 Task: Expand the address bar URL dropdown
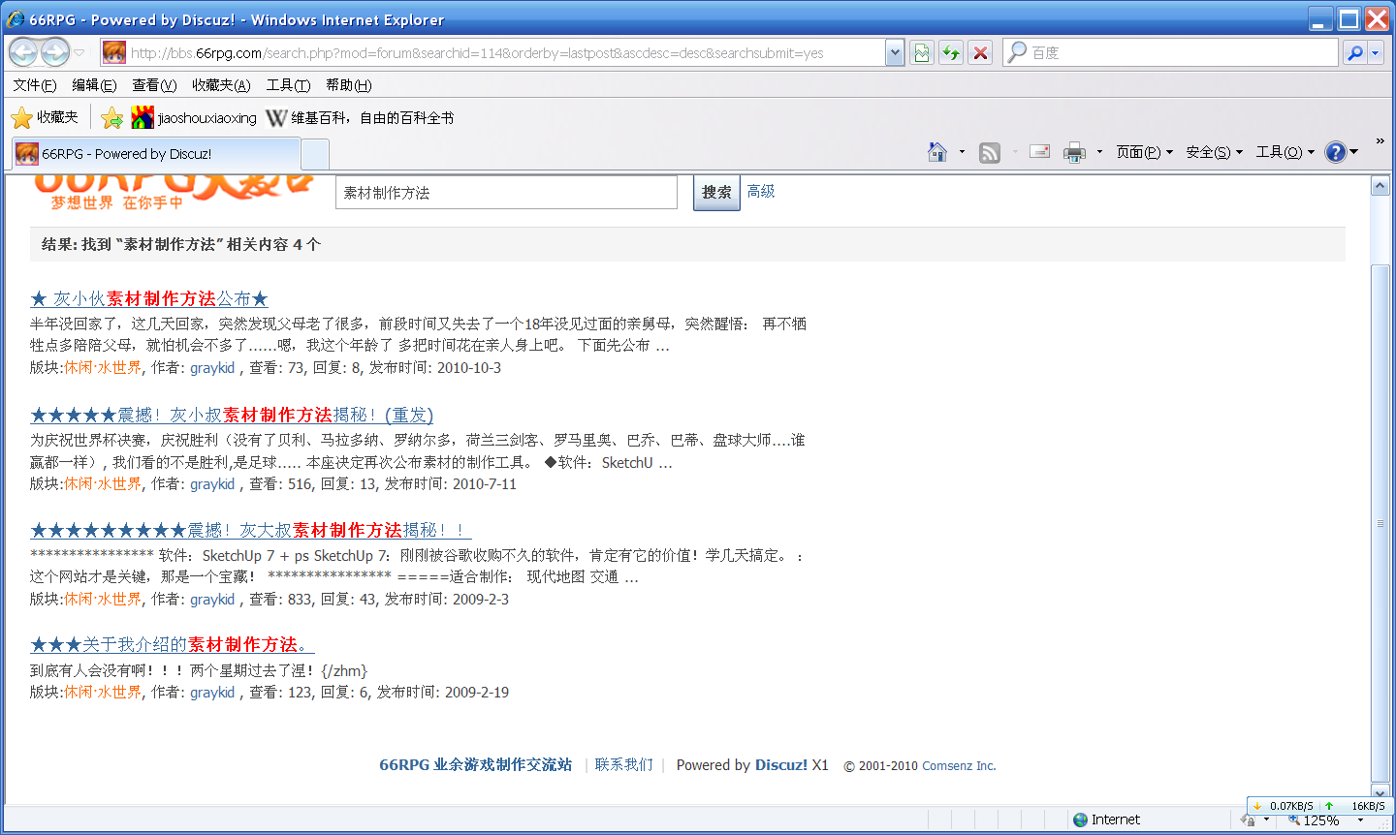click(895, 52)
